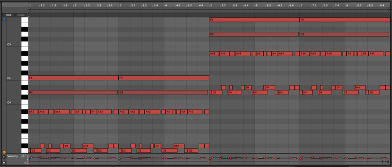Select the lower start marker triangle at bar 1
The image size is (392, 167).
pos(29,11)
